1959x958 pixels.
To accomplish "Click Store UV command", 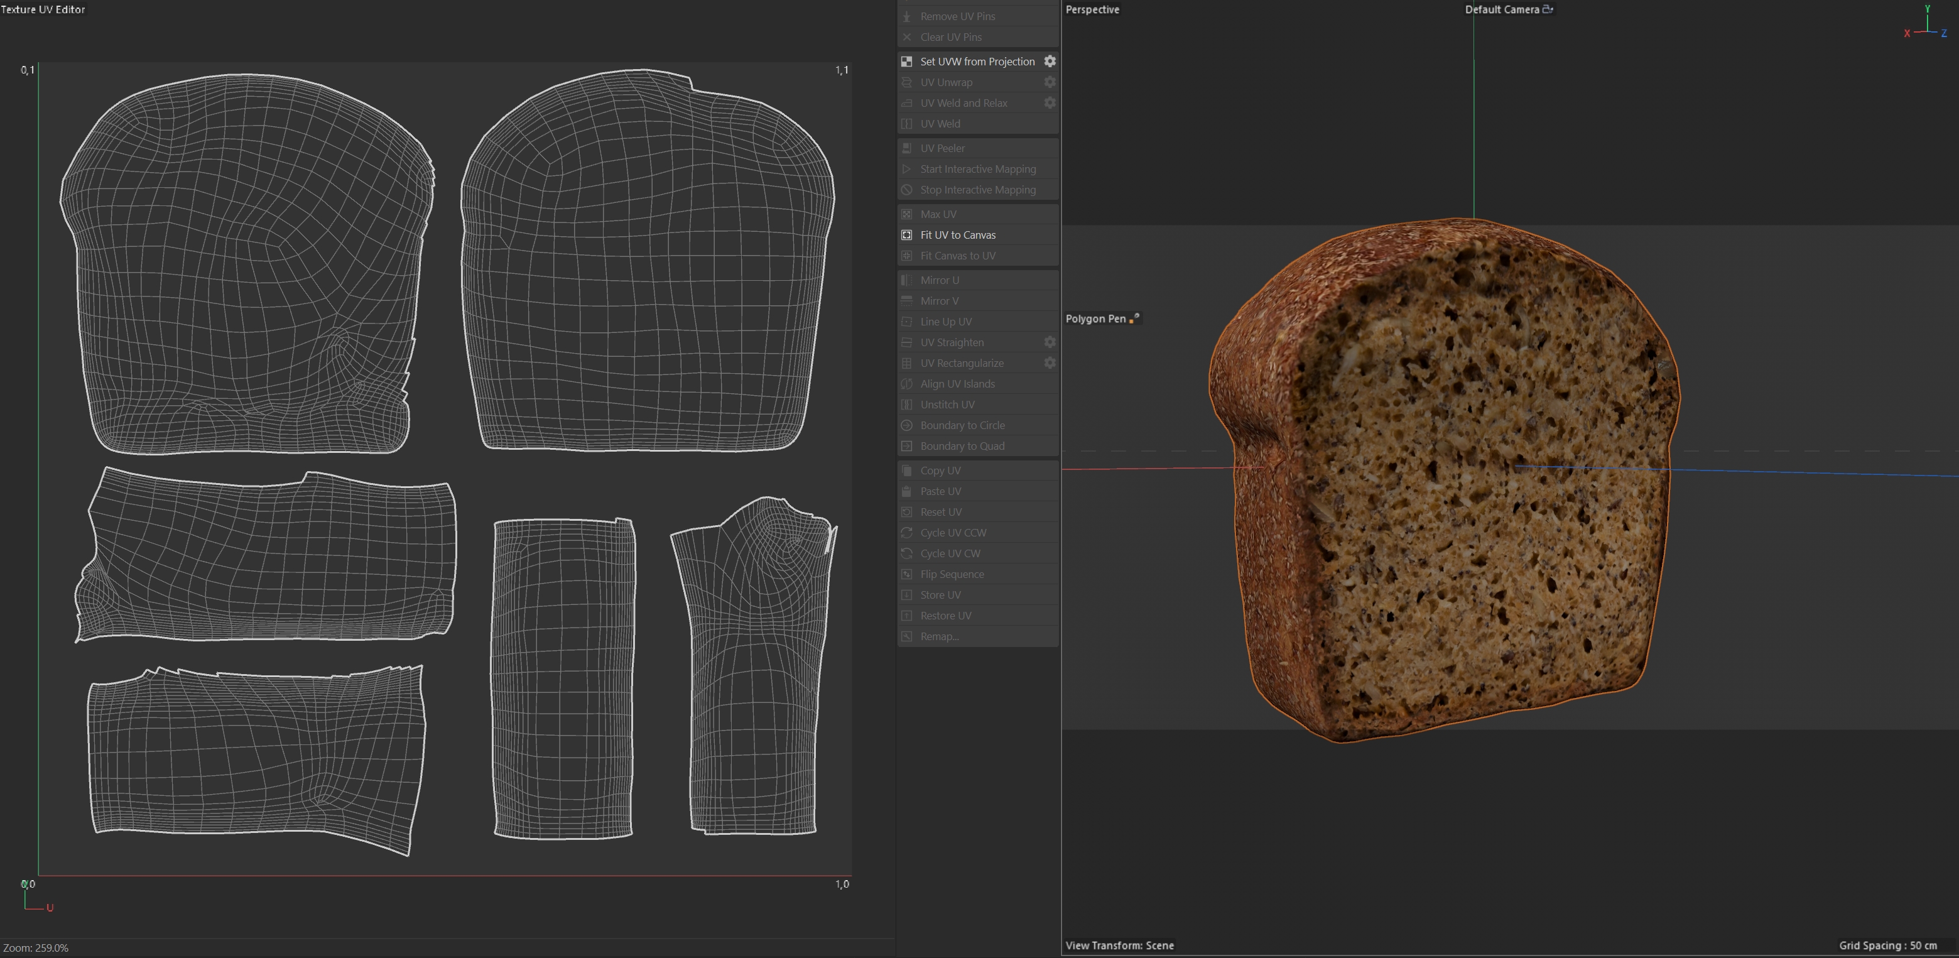I will [x=940, y=596].
